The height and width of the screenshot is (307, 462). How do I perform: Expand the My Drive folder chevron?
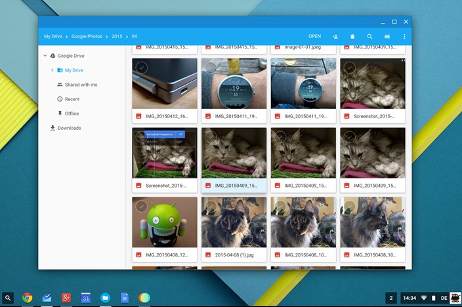52,70
